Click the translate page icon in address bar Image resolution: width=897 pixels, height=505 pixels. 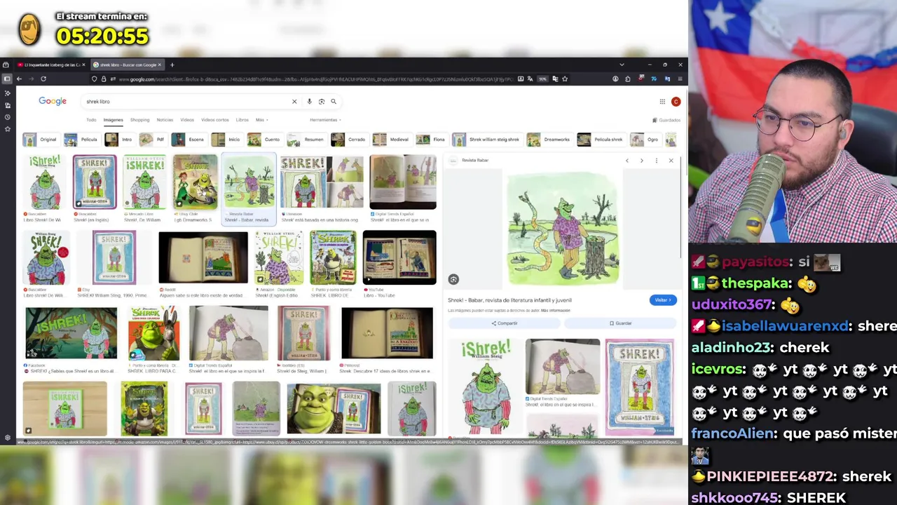(x=531, y=79)
